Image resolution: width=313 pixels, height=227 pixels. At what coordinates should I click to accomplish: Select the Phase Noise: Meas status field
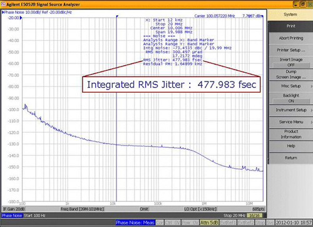pos(135,223)
